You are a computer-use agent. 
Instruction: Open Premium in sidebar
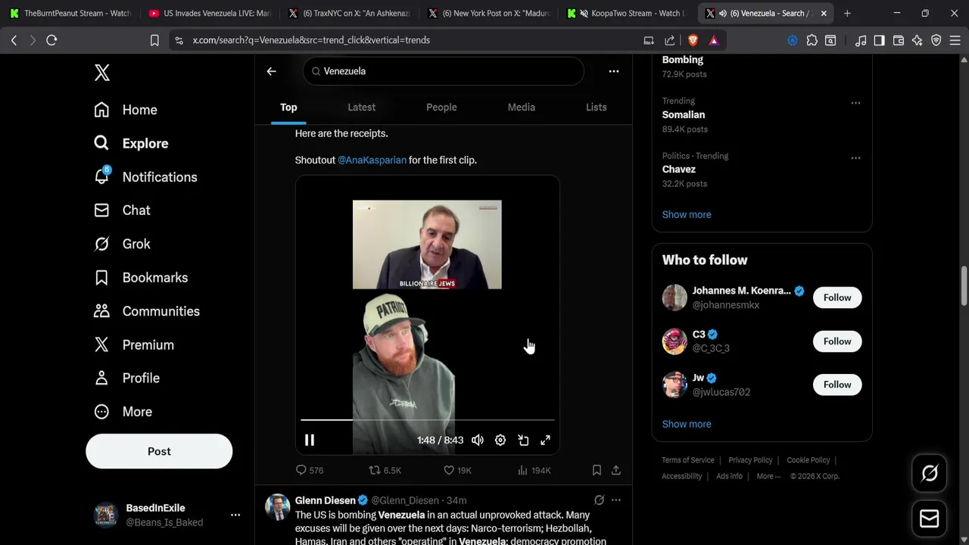(134, 344)
